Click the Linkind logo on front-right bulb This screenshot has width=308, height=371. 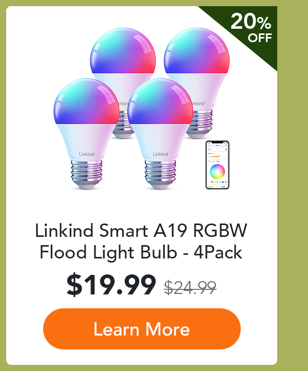pos(161,154)
